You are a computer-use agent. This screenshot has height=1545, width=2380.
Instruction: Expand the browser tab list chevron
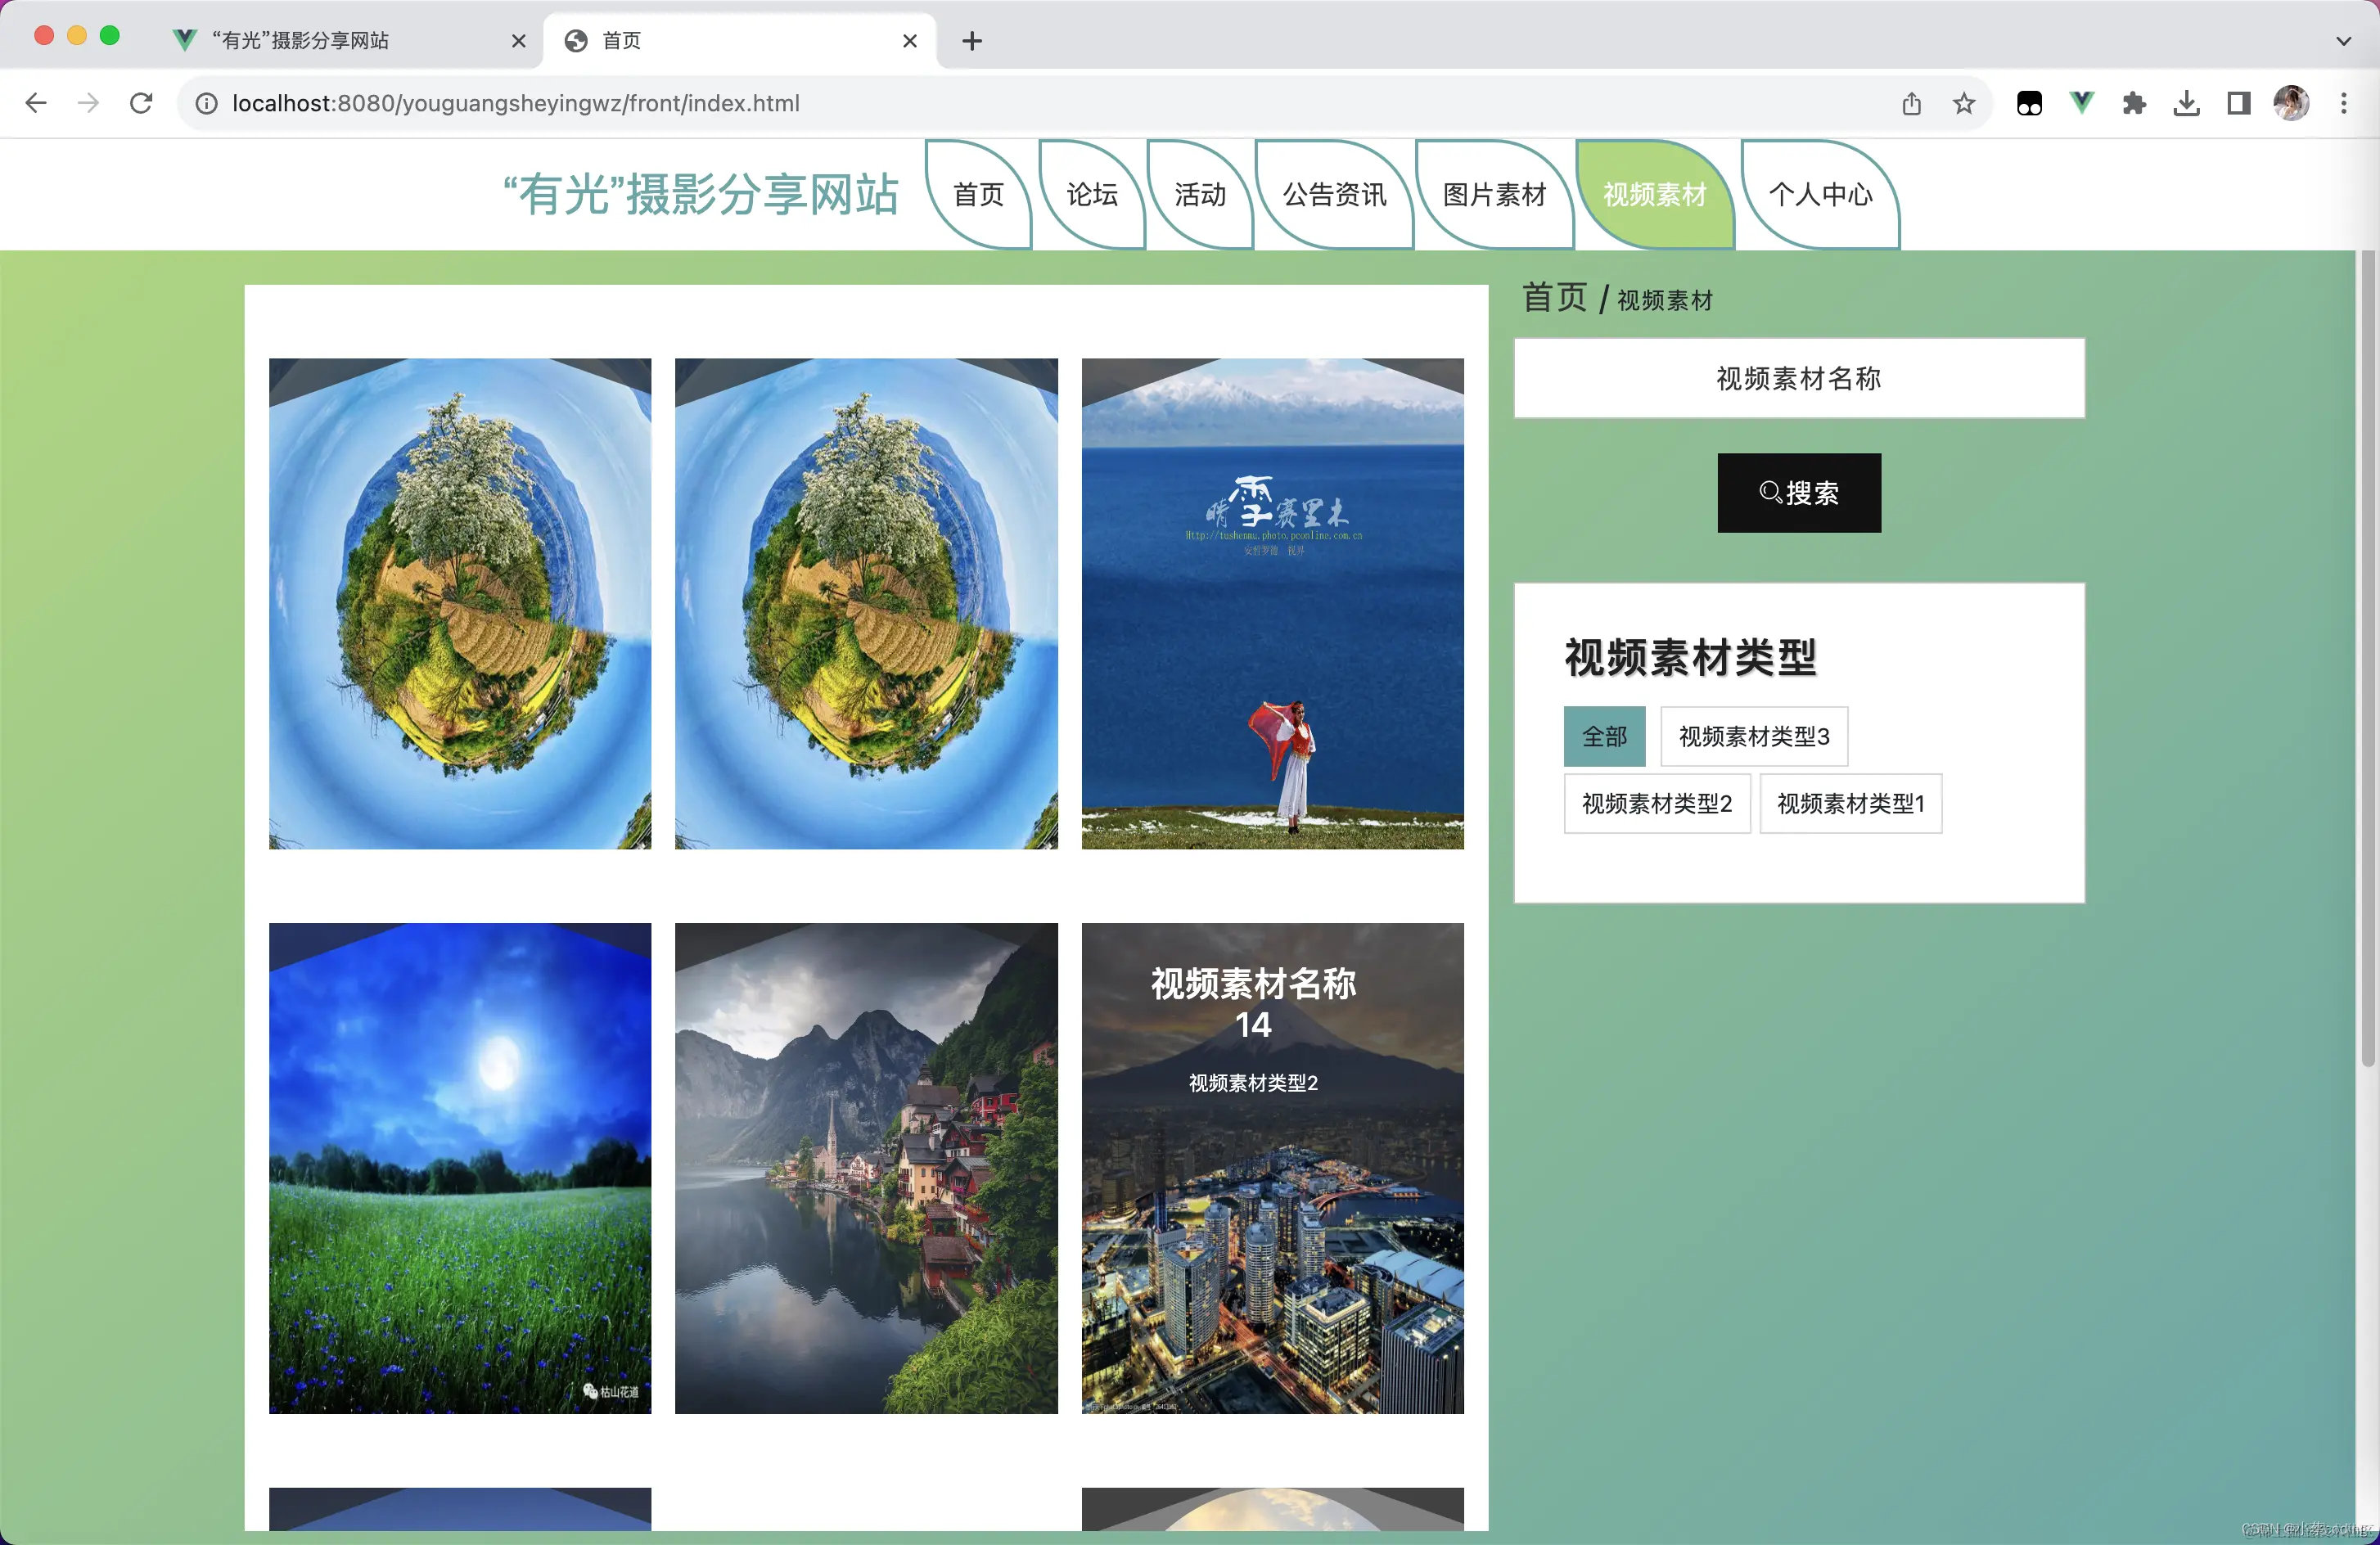pyautogui.click(x=2343, y=40)
